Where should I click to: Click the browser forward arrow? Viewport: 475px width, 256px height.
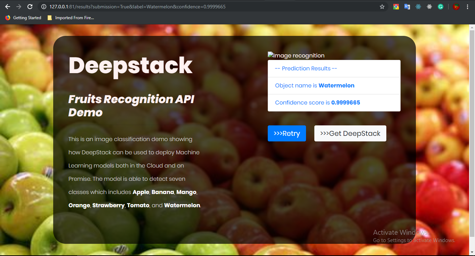pos(18,7)
